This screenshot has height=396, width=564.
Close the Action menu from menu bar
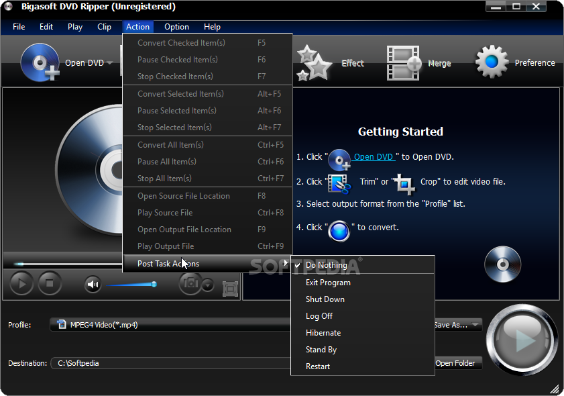137,27
